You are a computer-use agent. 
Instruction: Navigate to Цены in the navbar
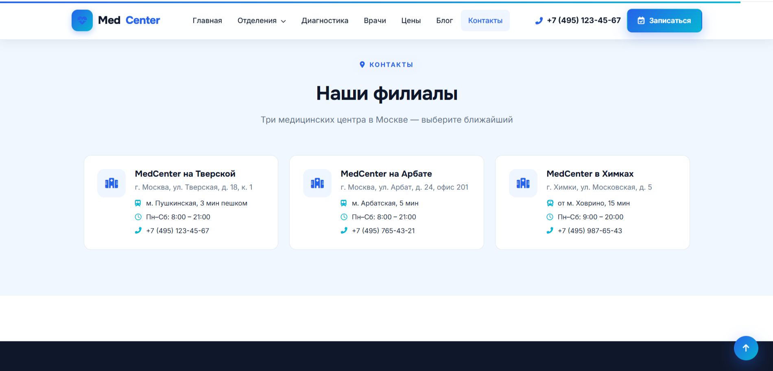coord(411,21)
